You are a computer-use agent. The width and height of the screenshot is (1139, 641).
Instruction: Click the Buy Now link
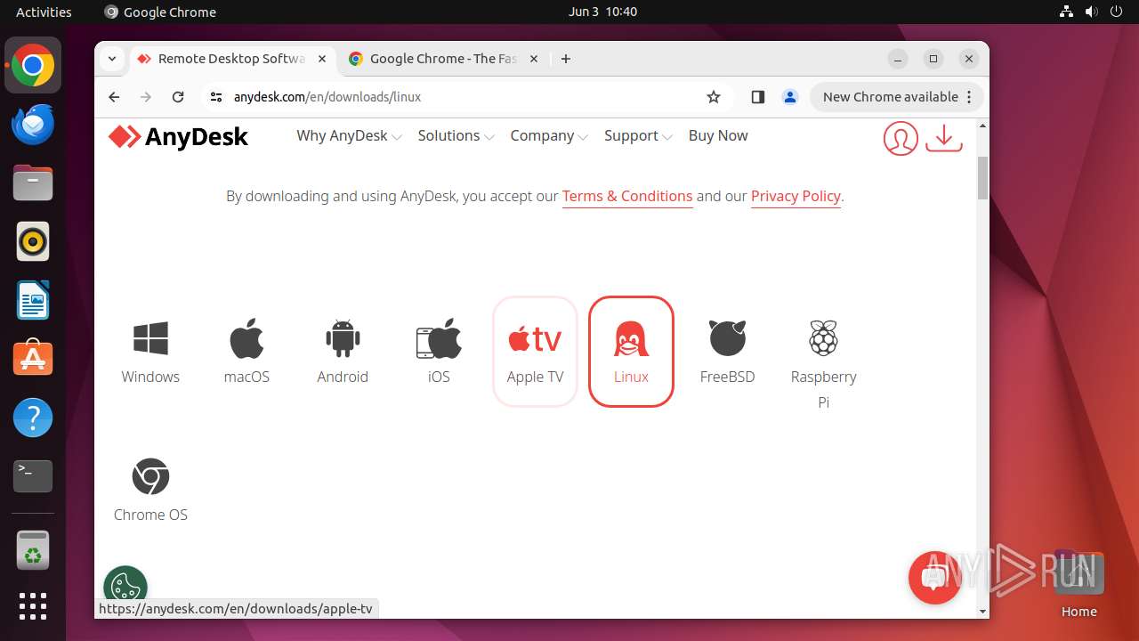click(x=718, y=135)
